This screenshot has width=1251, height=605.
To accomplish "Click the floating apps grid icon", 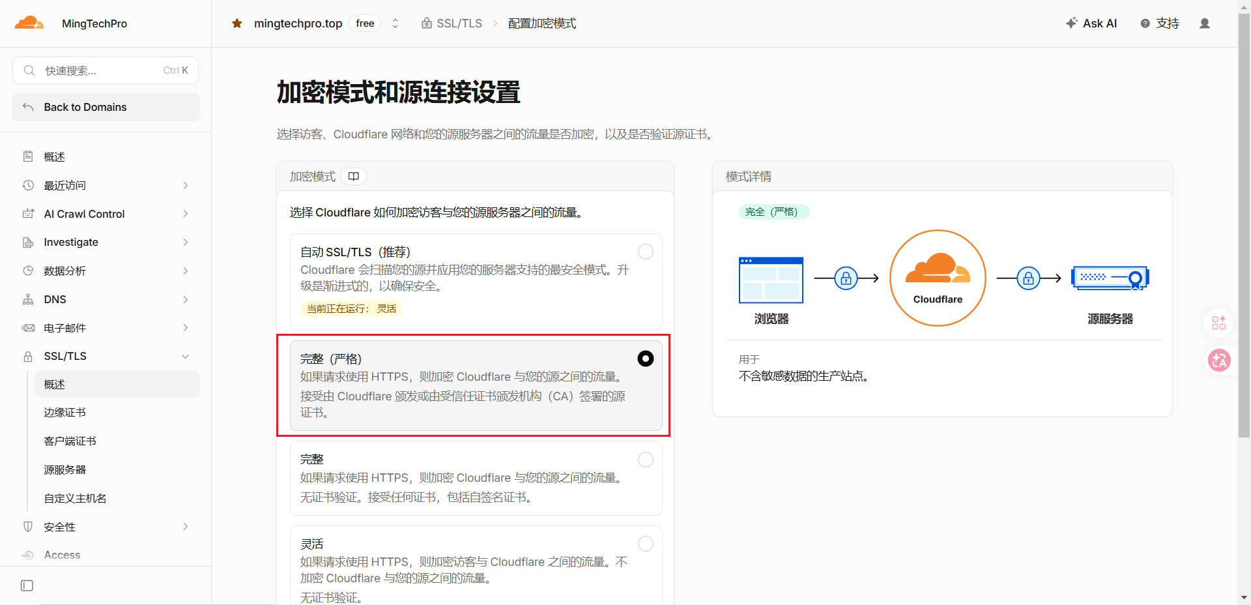I will pyautogui.click(x=1219, y=323).
